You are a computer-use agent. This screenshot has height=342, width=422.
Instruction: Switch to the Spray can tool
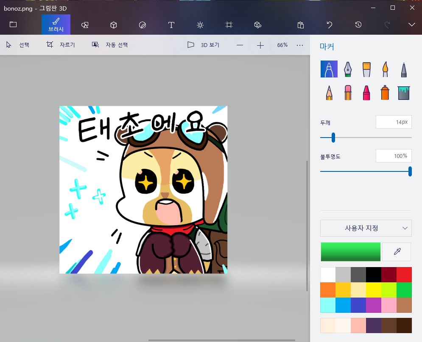coord(385,92)
